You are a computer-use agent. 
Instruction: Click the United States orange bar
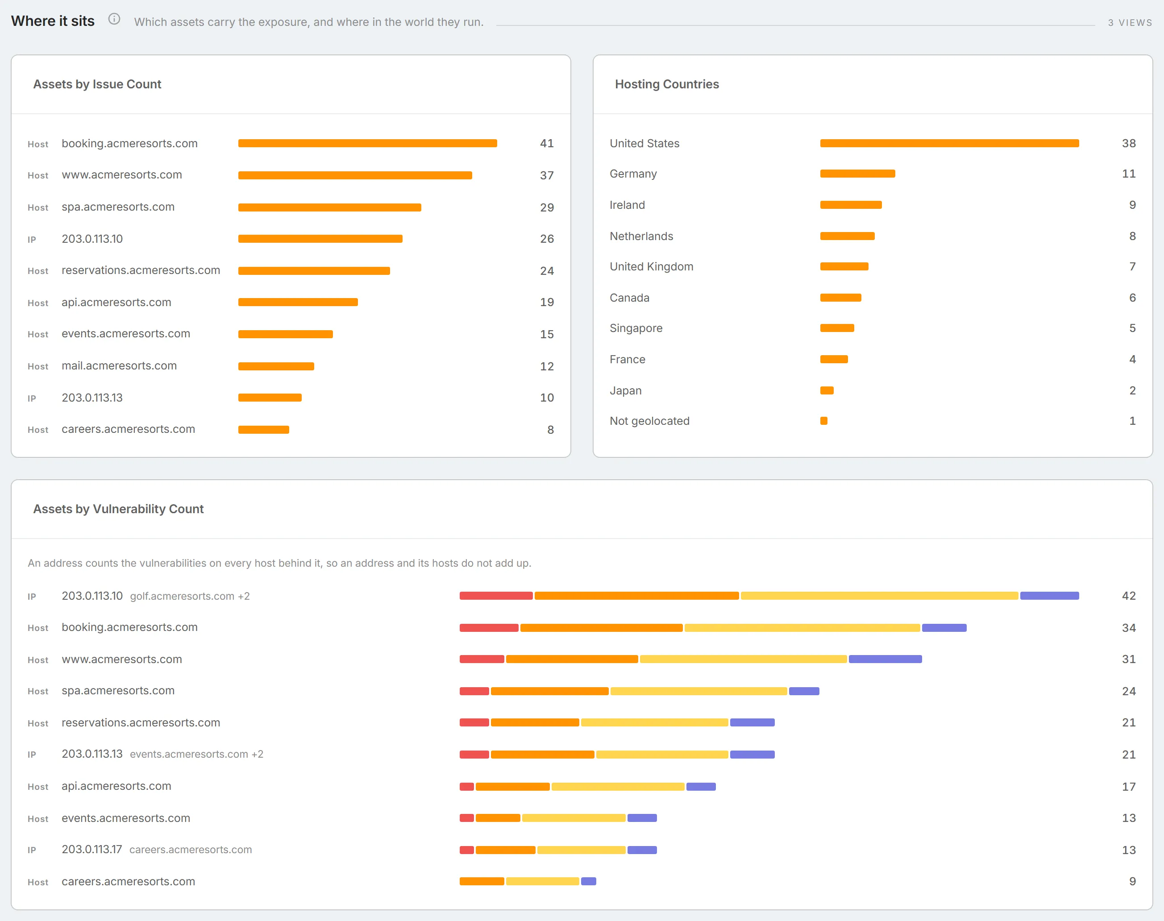(949, 143)
